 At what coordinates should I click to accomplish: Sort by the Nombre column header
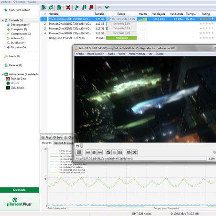tap(54, 14)
